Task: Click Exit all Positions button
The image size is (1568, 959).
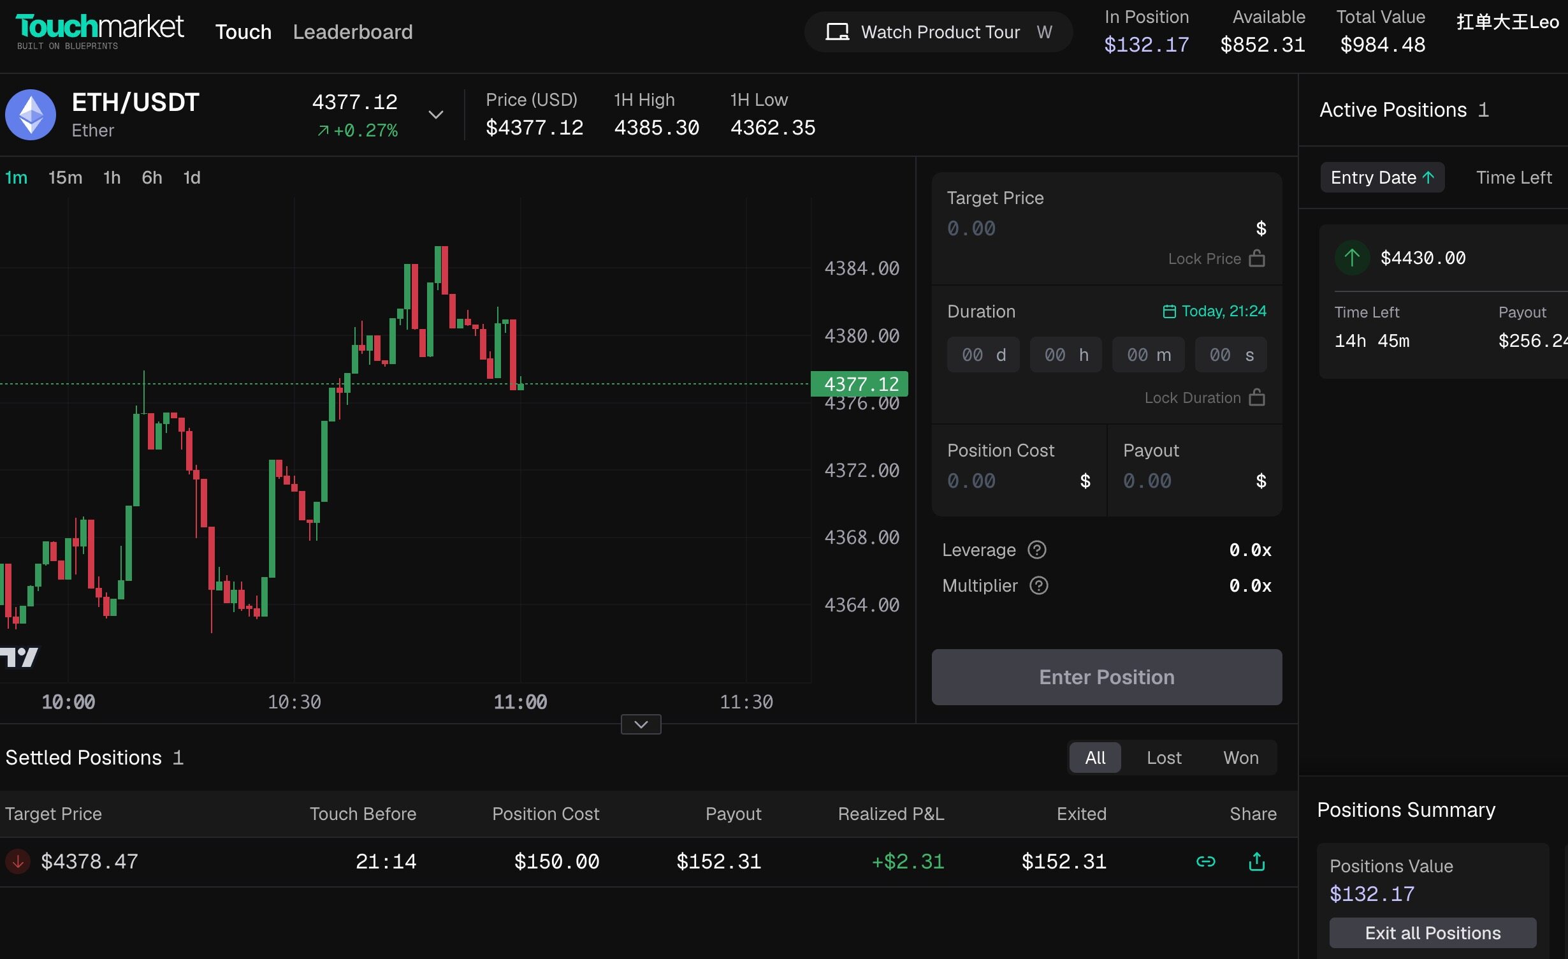Action: pos(1433,933)
